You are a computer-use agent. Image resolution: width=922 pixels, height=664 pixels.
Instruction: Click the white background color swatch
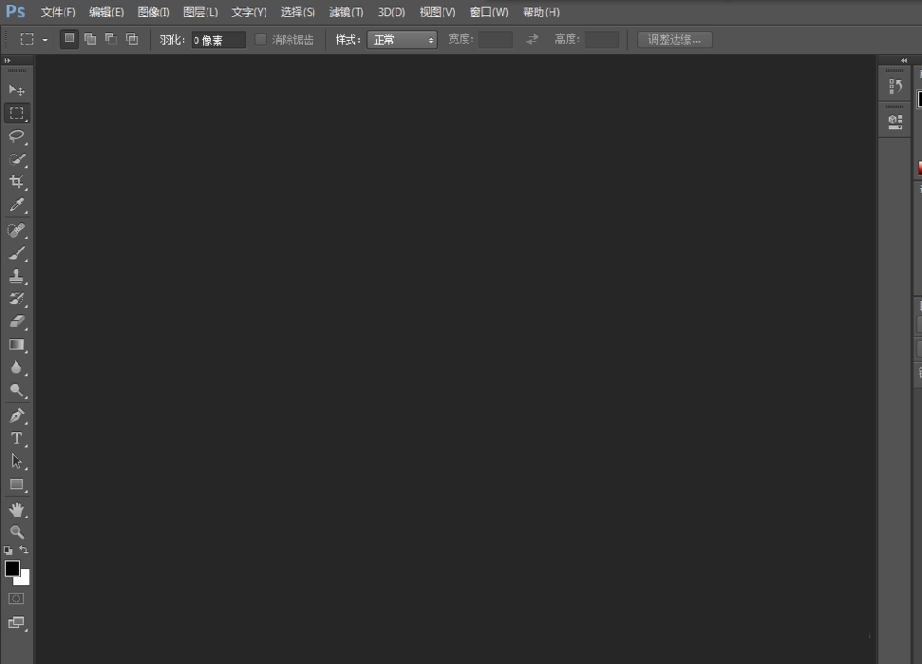[x=24, y=579]
